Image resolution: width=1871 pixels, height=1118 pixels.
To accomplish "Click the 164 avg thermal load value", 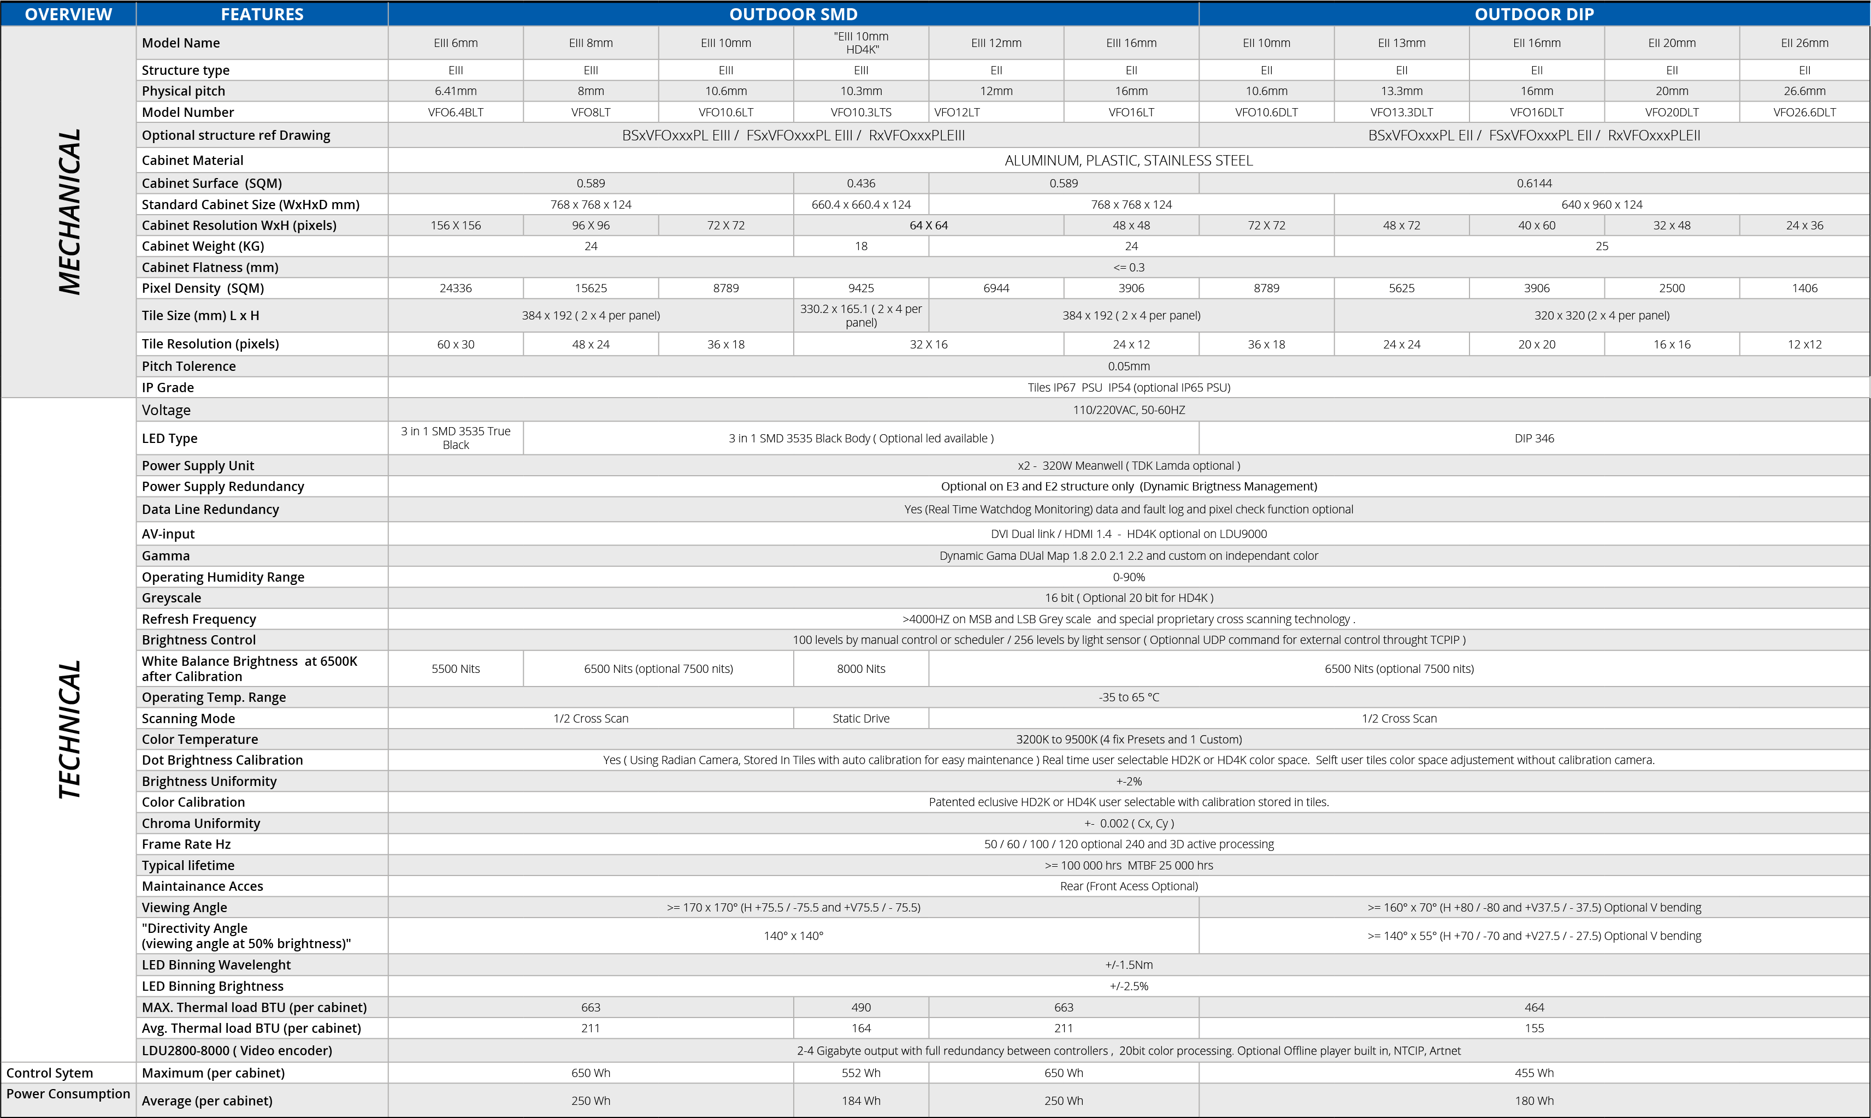I will pyautogui.click(x=861, y=1028).
